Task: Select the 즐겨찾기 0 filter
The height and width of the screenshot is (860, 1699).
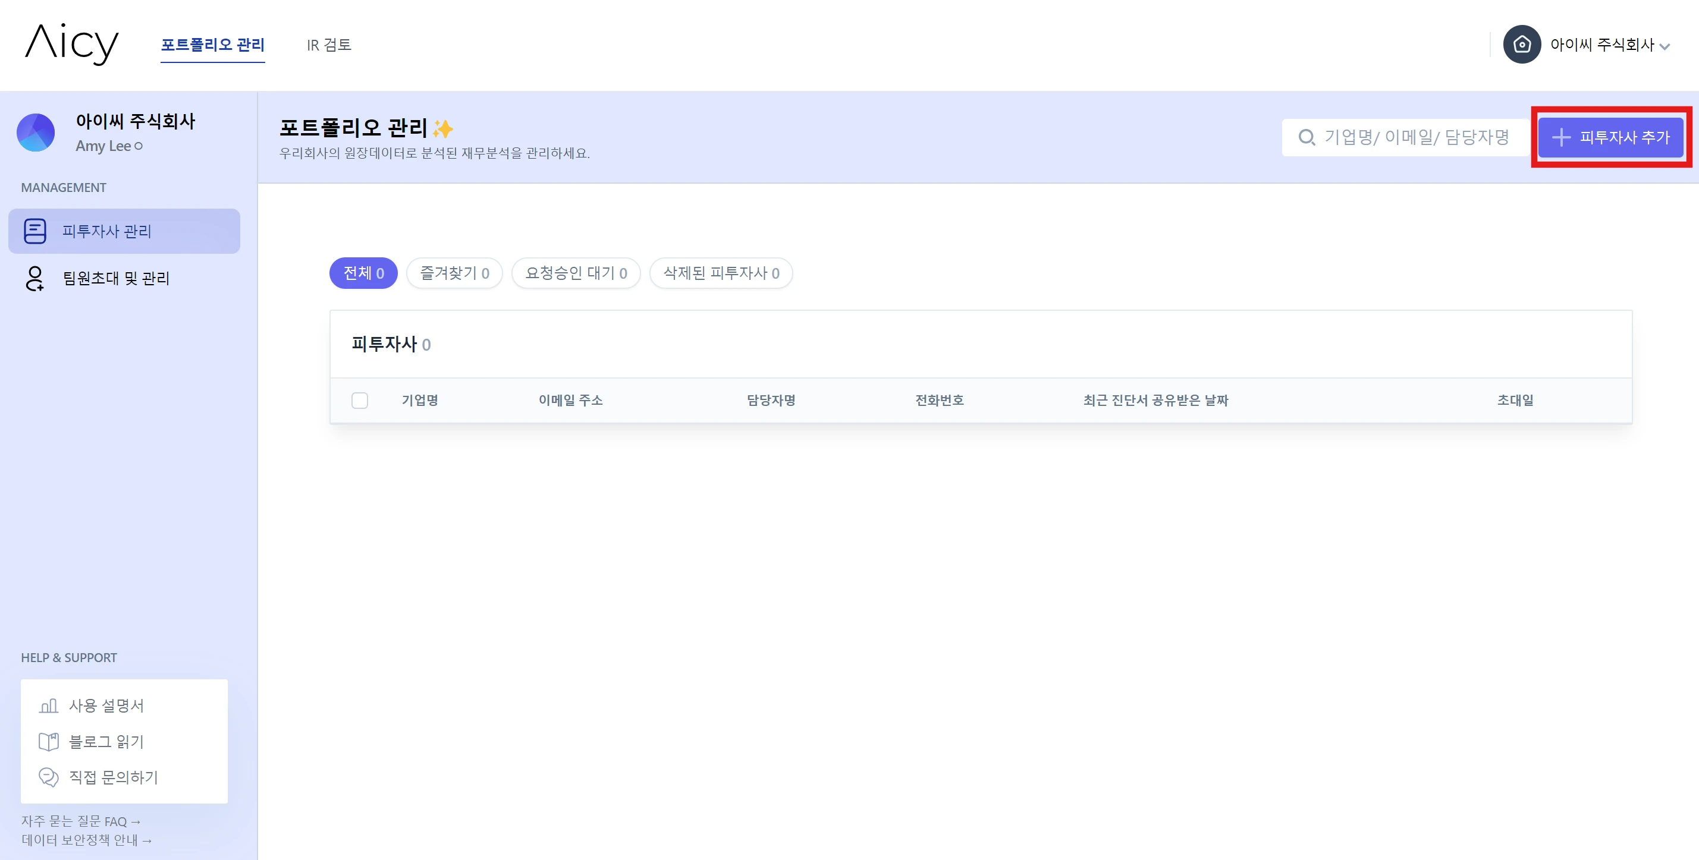Action: coord(454,273)
